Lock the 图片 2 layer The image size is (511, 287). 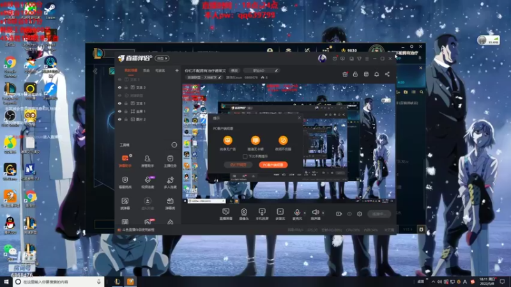[126, 119]
